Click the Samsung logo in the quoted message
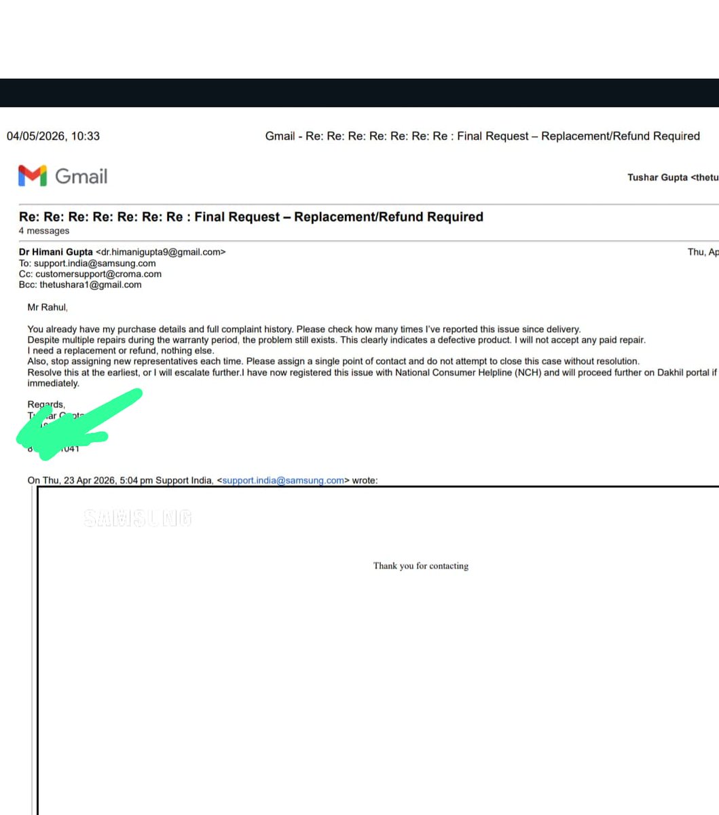This screenshot has width=719, height=815. (138, 519)
